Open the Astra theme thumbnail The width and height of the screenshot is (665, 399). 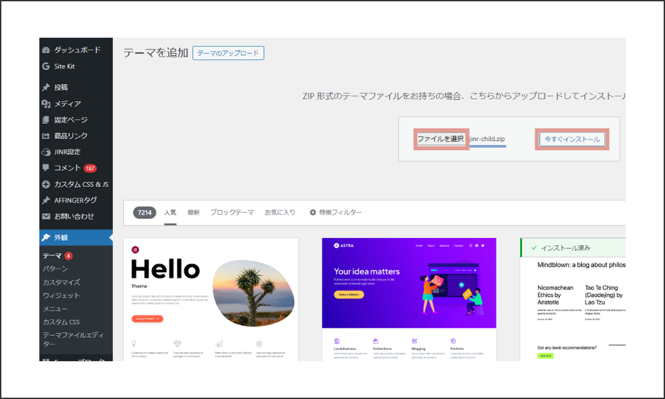pos(409,300)
